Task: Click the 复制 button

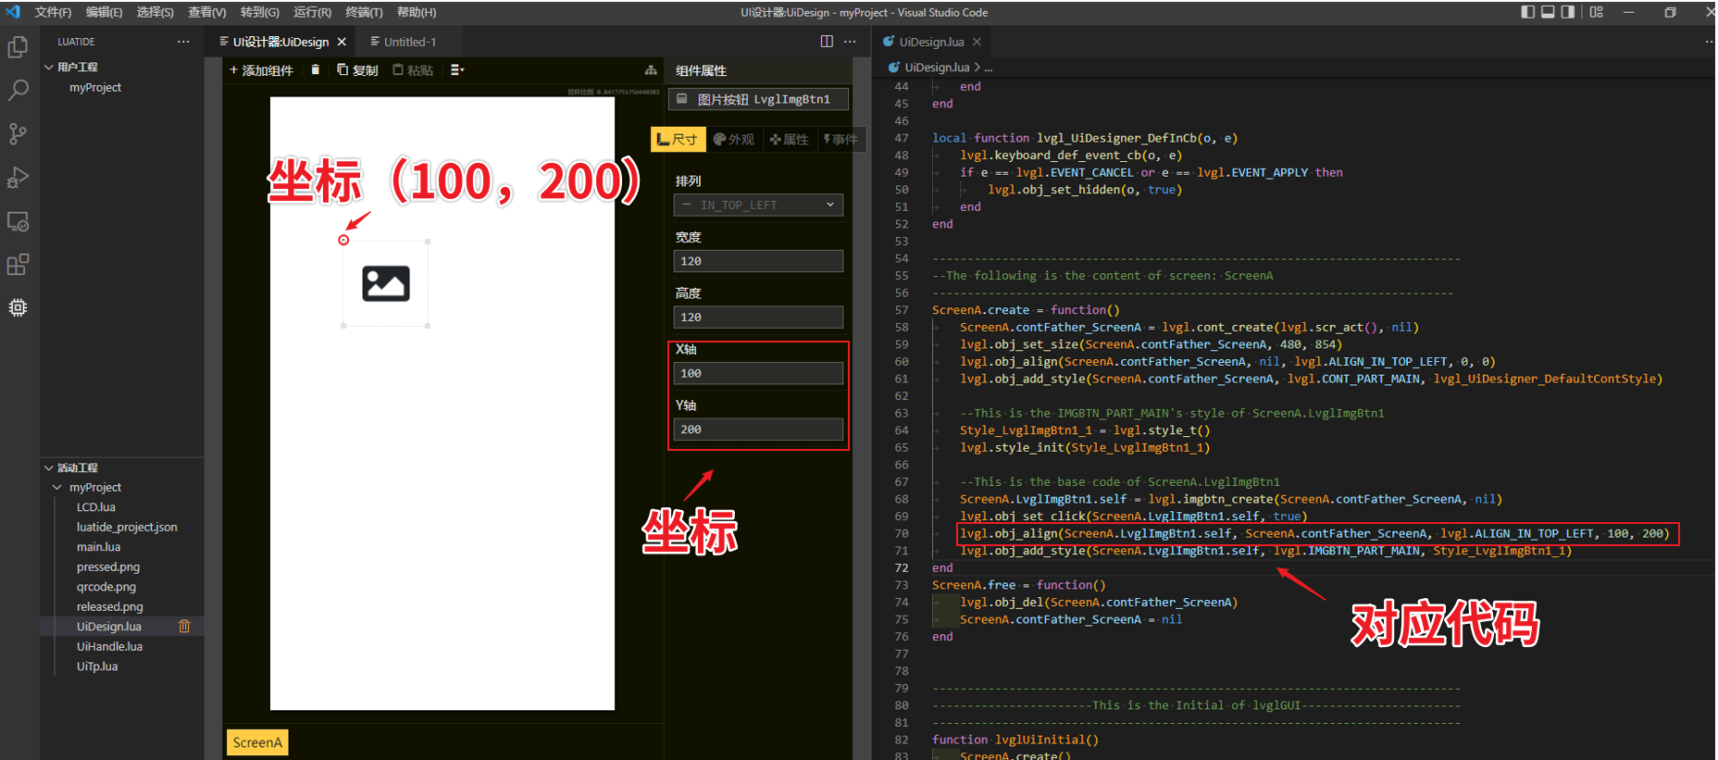Action: click(x=357, y=70)
